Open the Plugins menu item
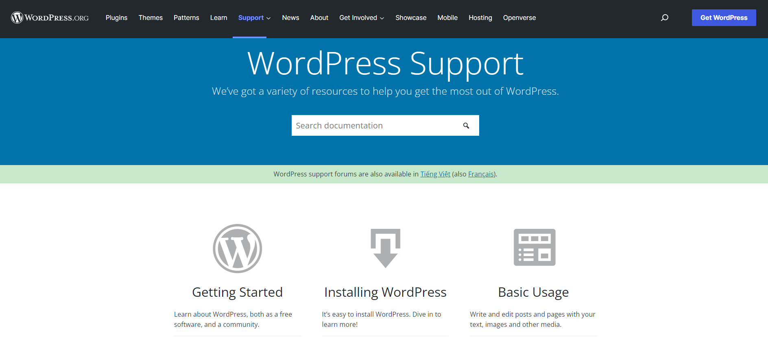The image size is (768, 337). pos(116,17)
